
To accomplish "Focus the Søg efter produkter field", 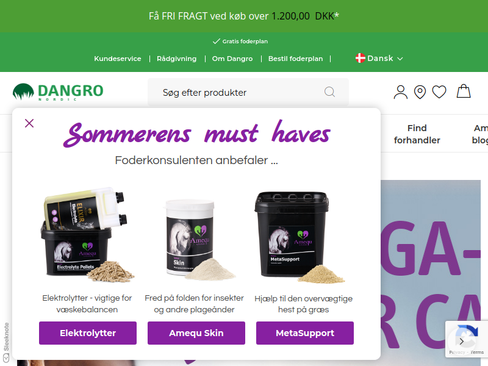I will [248, 93].
